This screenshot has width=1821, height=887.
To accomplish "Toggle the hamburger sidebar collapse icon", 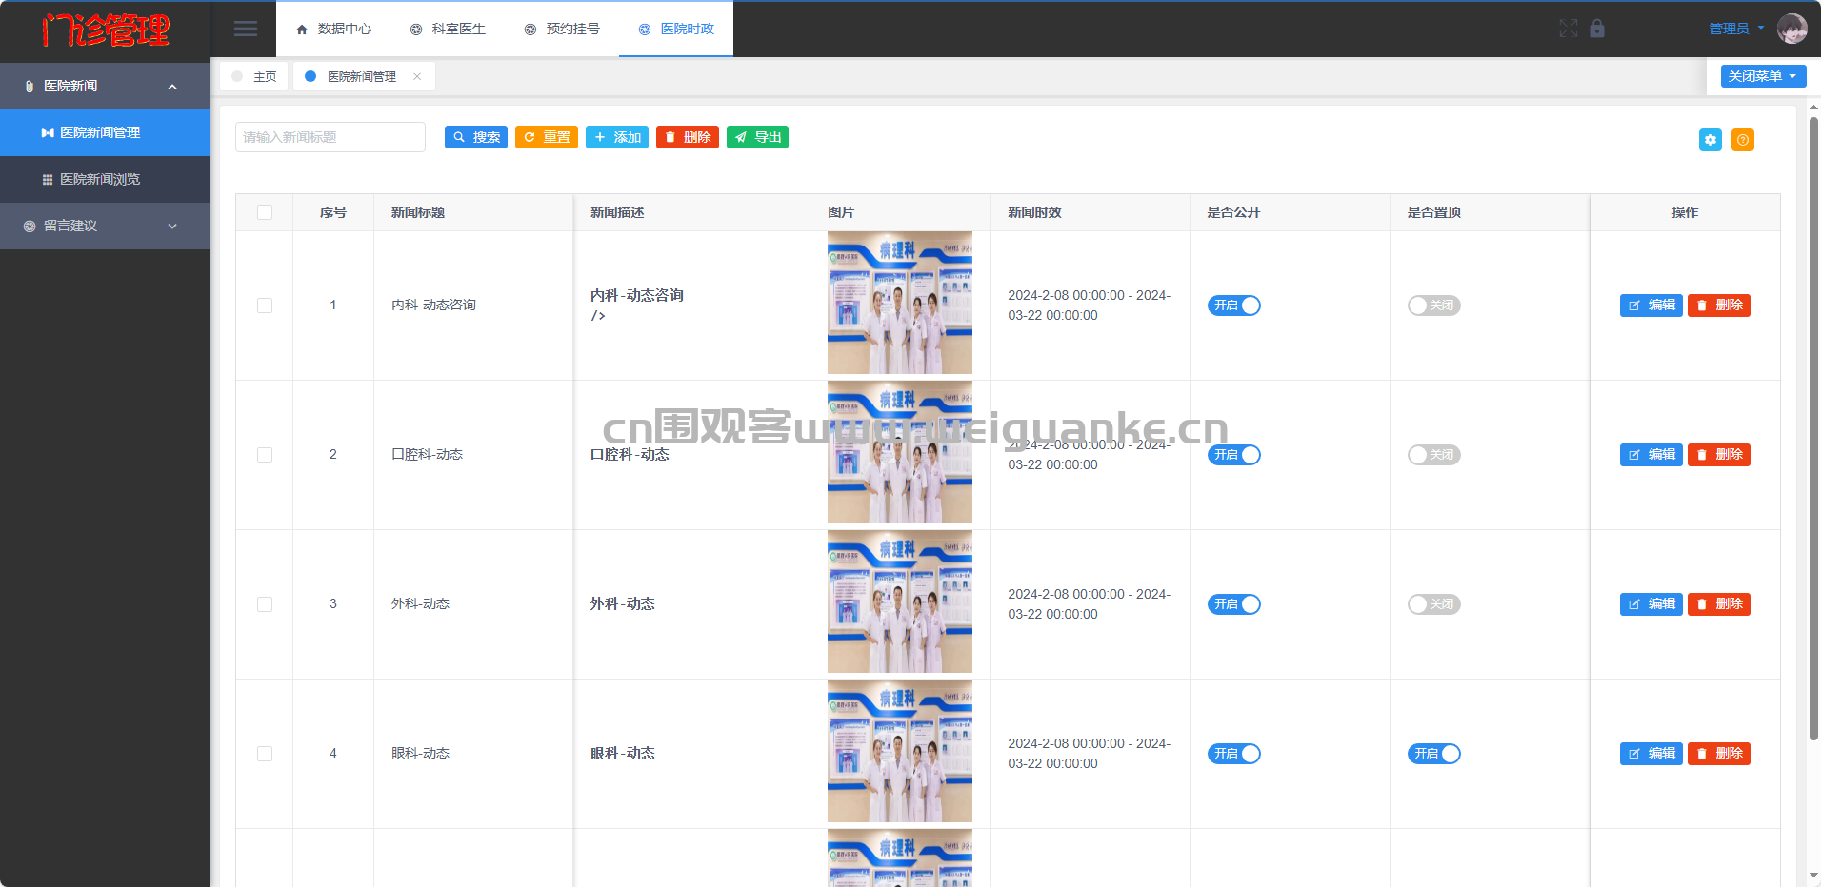I will pyautogui.click(x=246, y=29).
